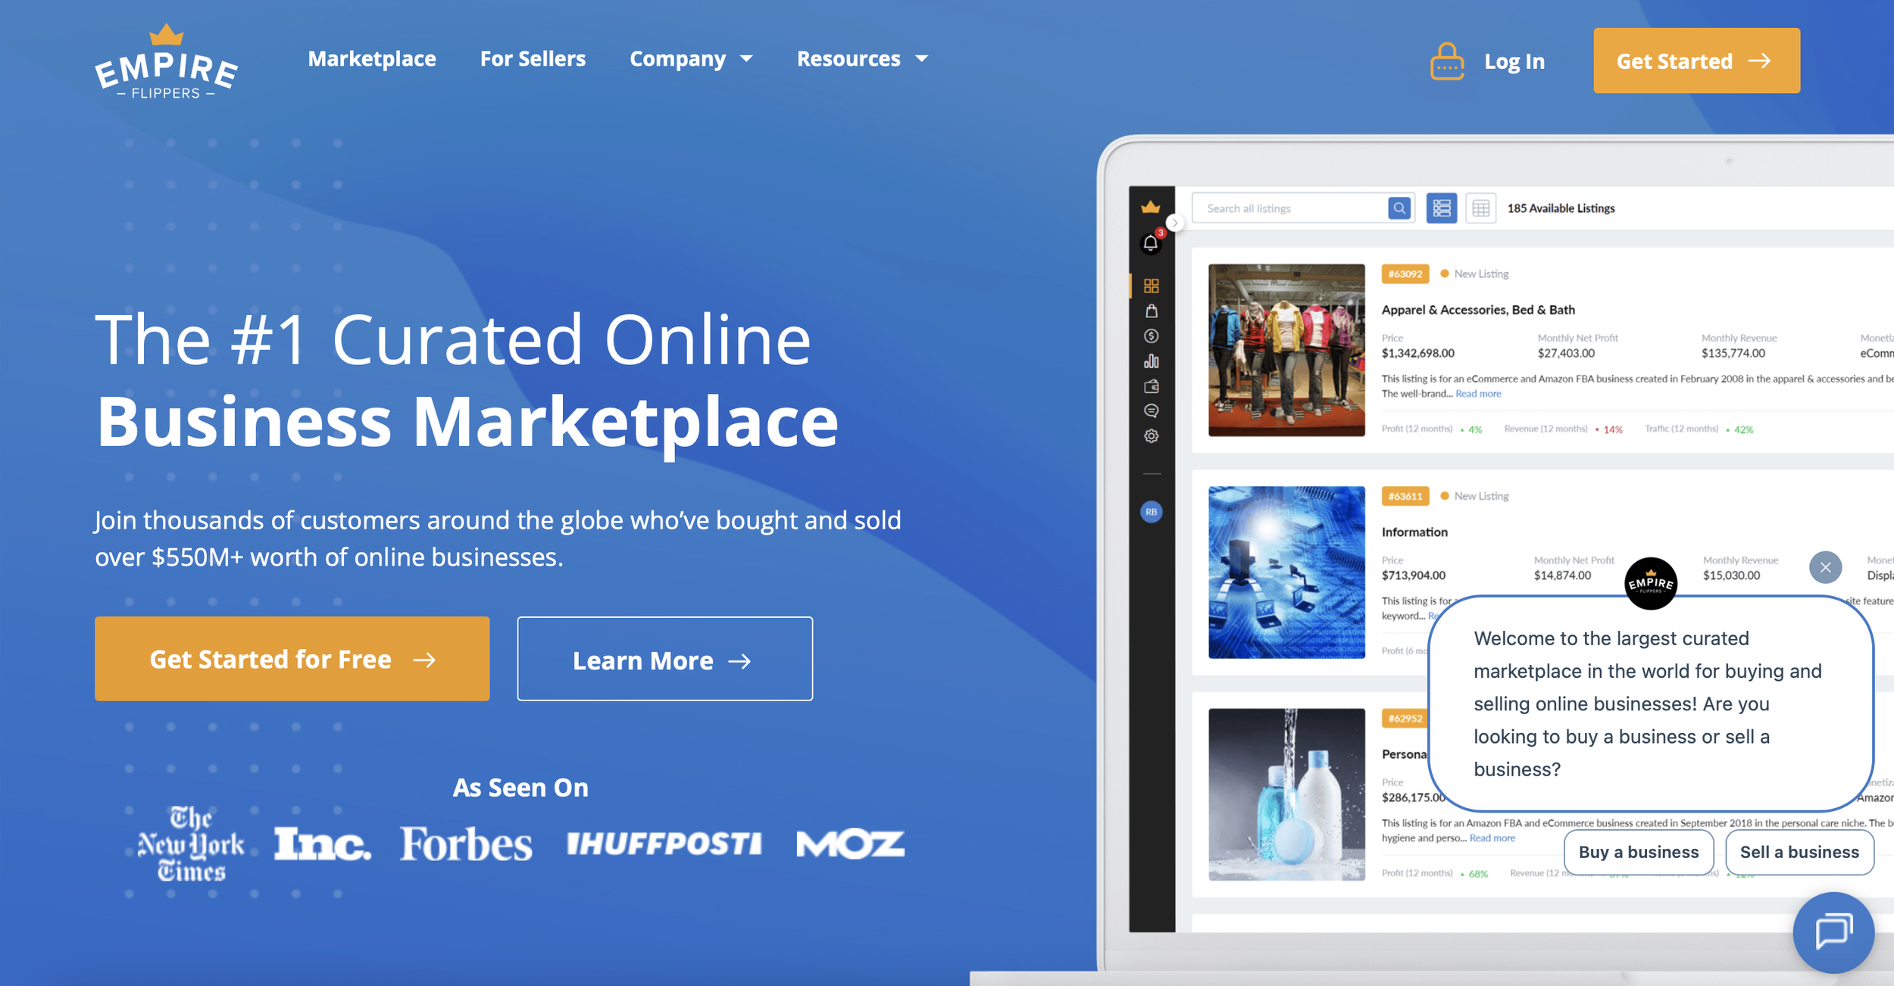Screen dimensions: 1894x986
Task: Click price $1,342,698.00
Action: [1417, 353]
